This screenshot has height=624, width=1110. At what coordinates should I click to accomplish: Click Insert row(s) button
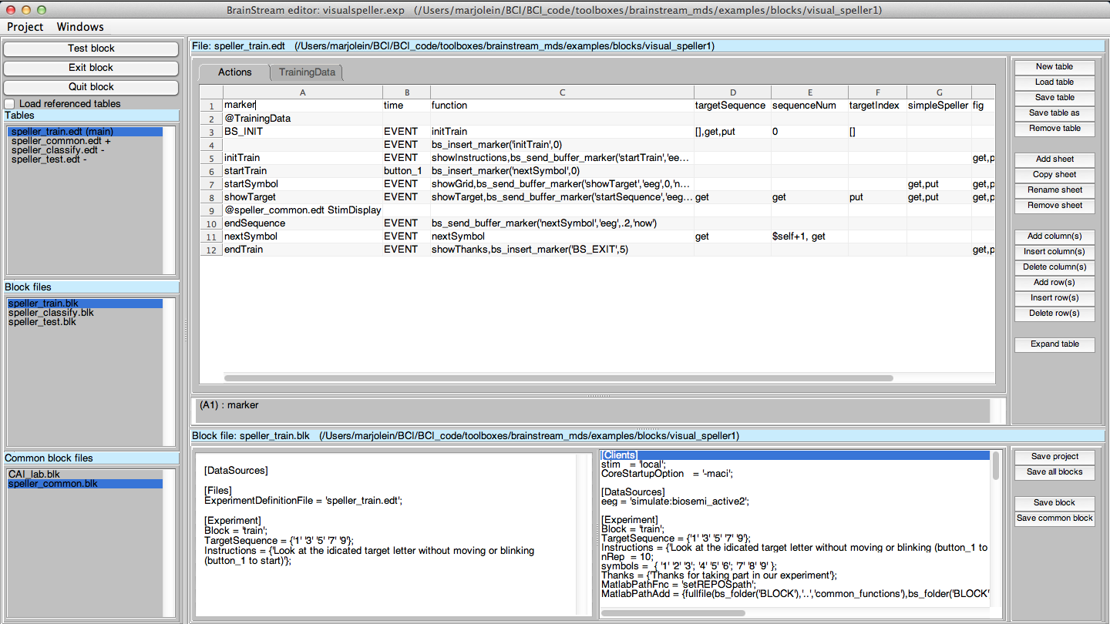click(x=1054, y=298)
